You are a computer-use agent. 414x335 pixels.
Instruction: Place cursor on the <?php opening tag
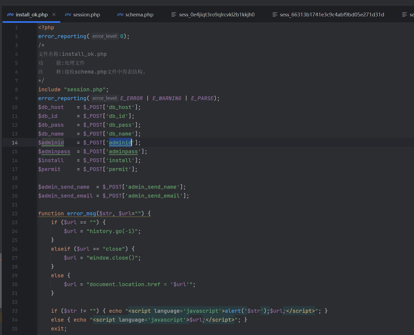(46, 27)
